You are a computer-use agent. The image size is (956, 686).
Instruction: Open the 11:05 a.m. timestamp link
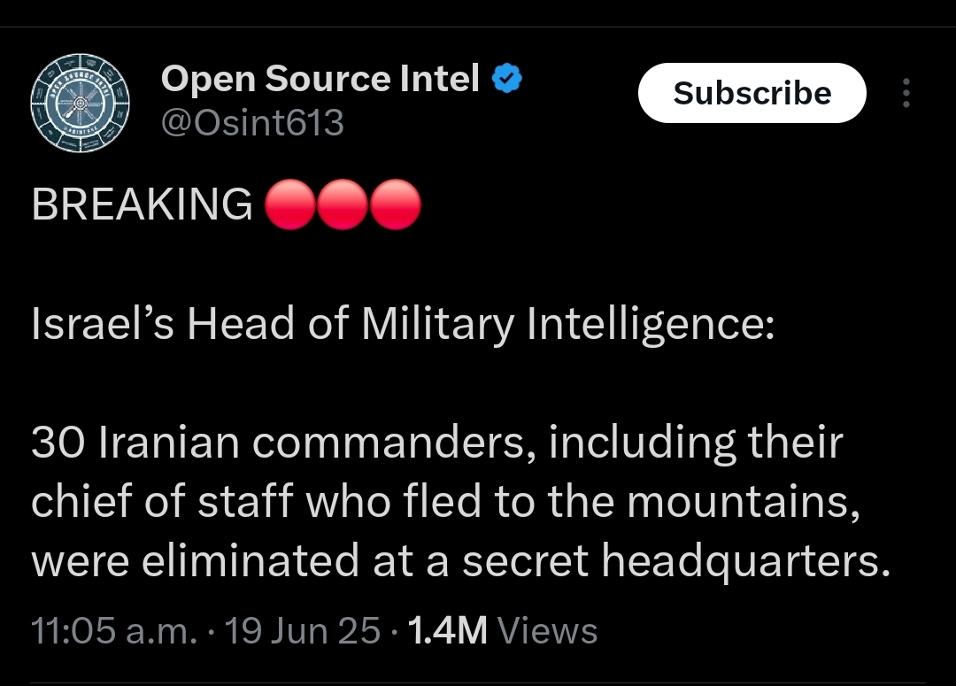point(114,630)
